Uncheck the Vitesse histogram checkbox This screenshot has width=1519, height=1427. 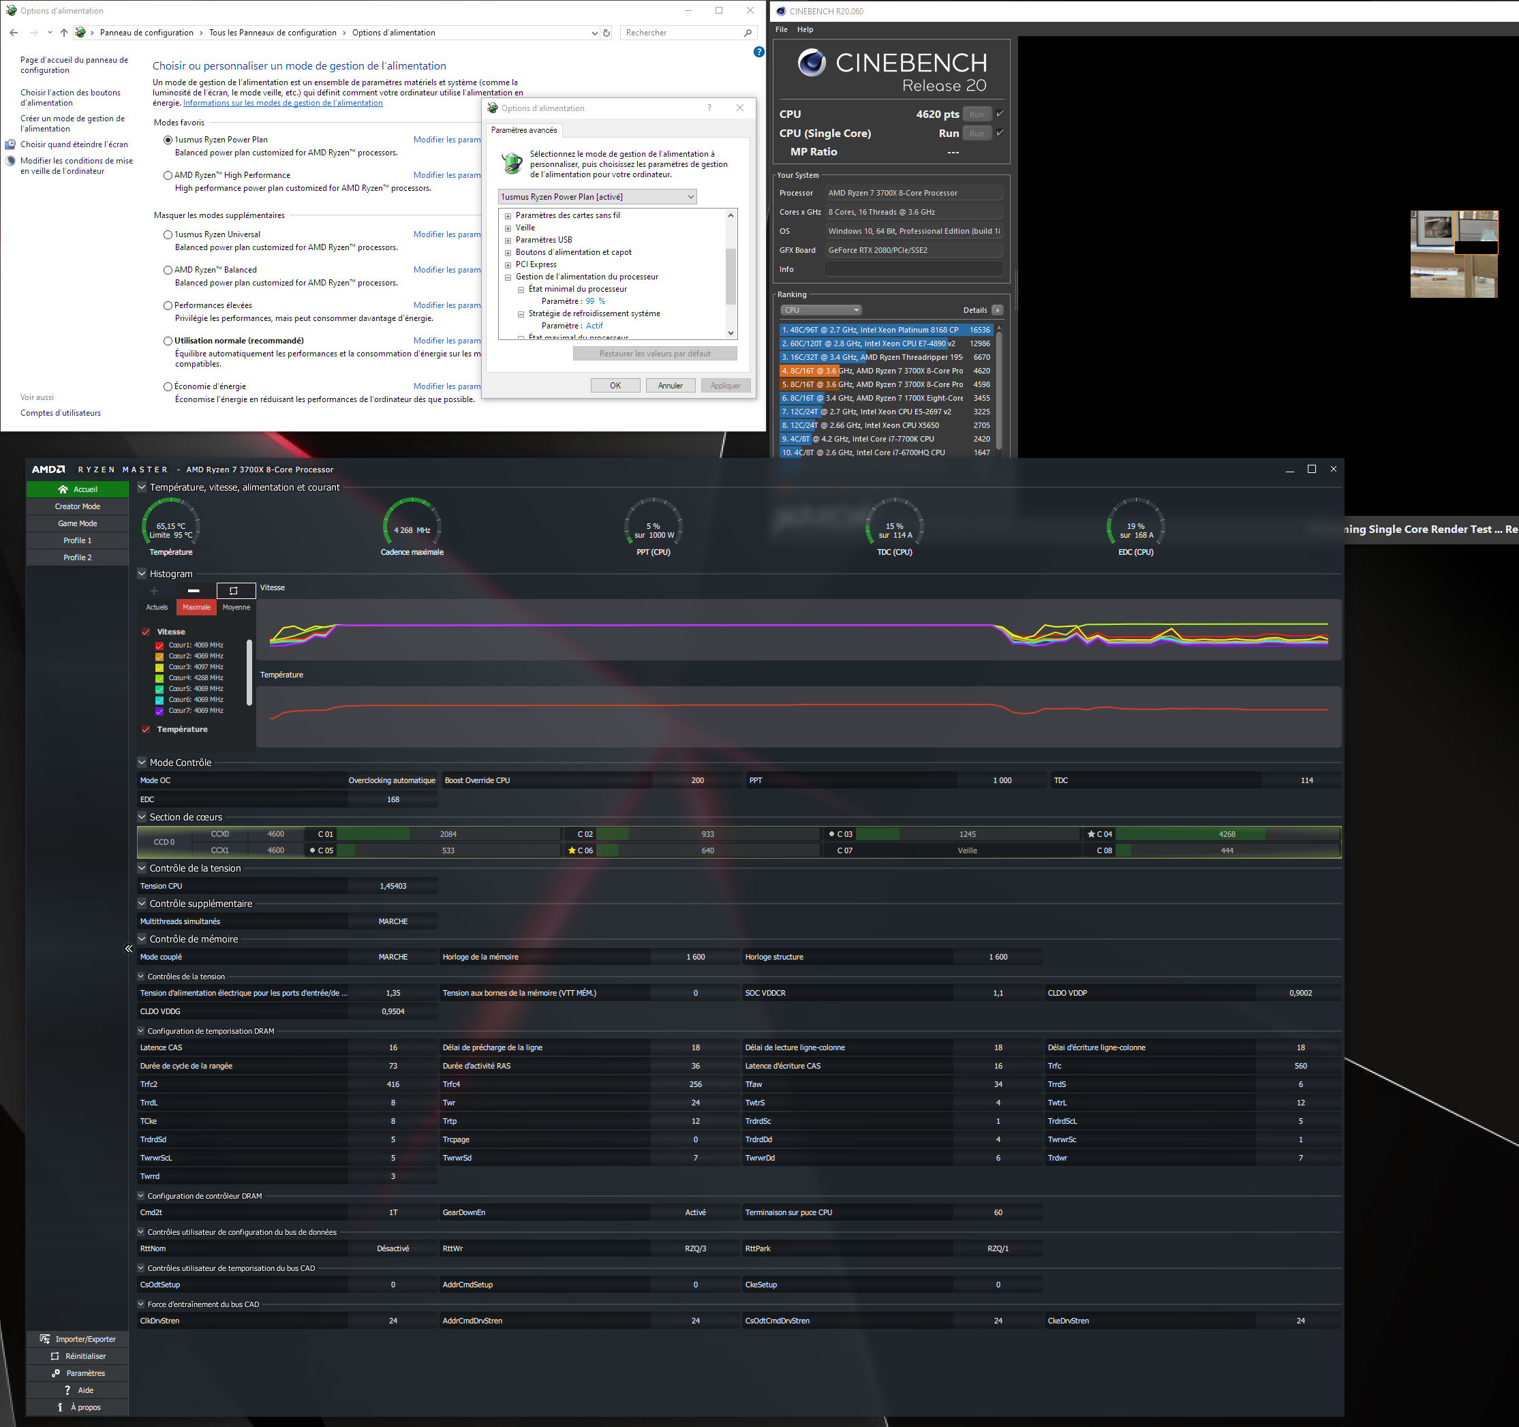[146, 632]
